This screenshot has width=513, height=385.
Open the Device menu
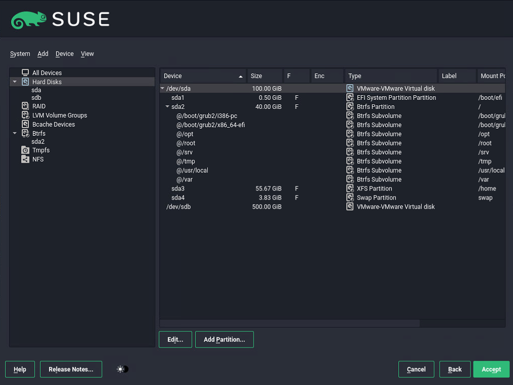(64, 54)
